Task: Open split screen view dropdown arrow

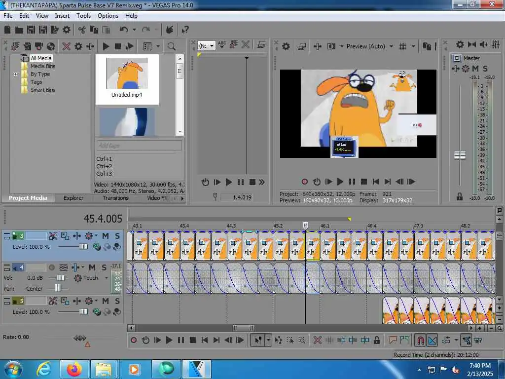Action: (x=342, y=46)
